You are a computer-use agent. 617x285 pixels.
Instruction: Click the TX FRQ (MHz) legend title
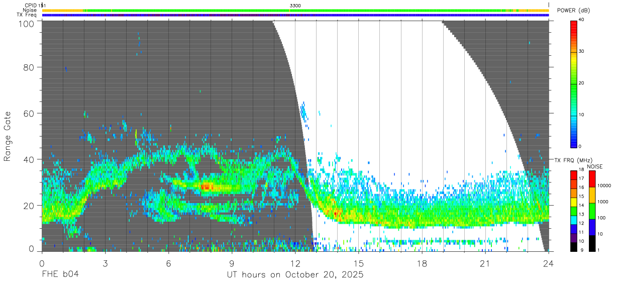point(573,160)
